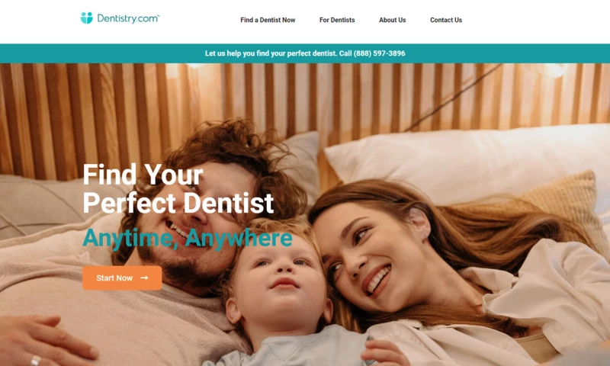Call the (888) 597-3896 phone number

click(x=379, y=53)
